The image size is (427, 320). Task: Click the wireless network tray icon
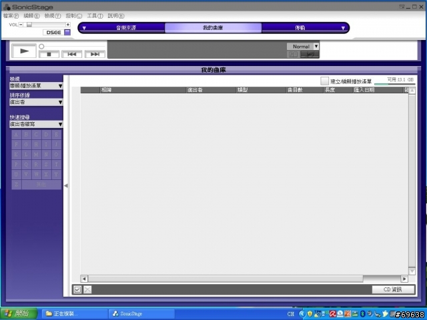(325, 314)
